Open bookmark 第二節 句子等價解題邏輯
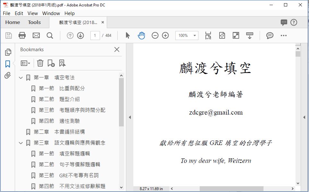Viewport: 309px width, 192px height. click(x=69, y=164)
